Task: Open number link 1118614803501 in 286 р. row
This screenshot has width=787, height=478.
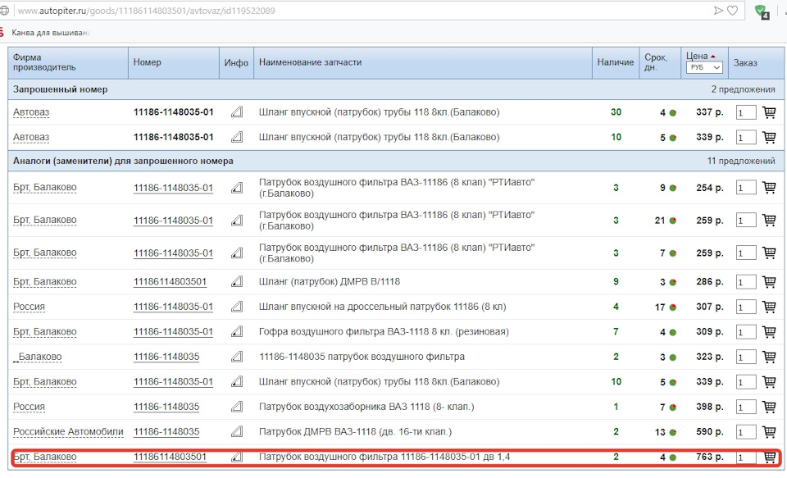Action: (170, 282)
